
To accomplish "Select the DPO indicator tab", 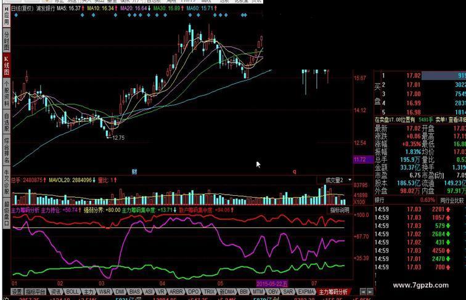I will click(194, 291).
